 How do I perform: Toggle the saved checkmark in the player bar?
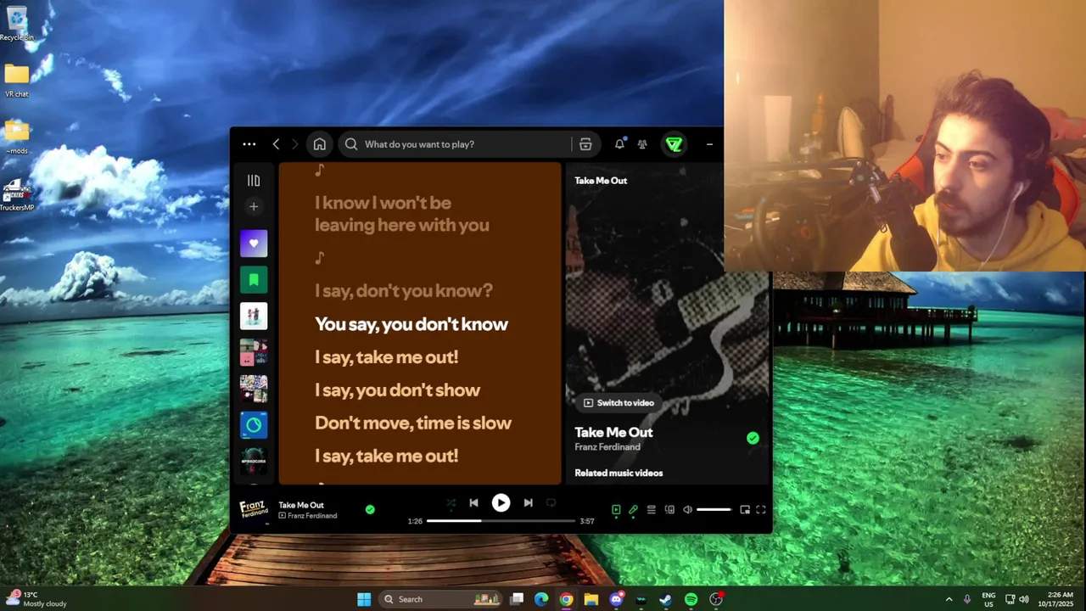click(x=370, y=510)
